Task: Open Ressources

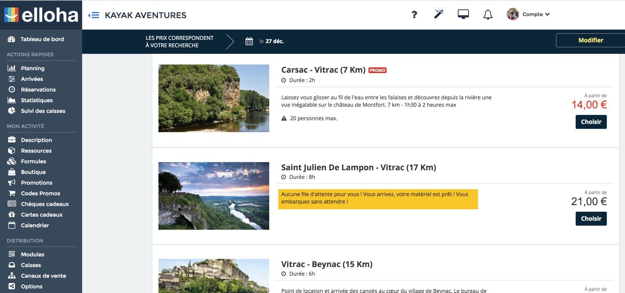Action: pyautogui.click(x=36, y=151)
